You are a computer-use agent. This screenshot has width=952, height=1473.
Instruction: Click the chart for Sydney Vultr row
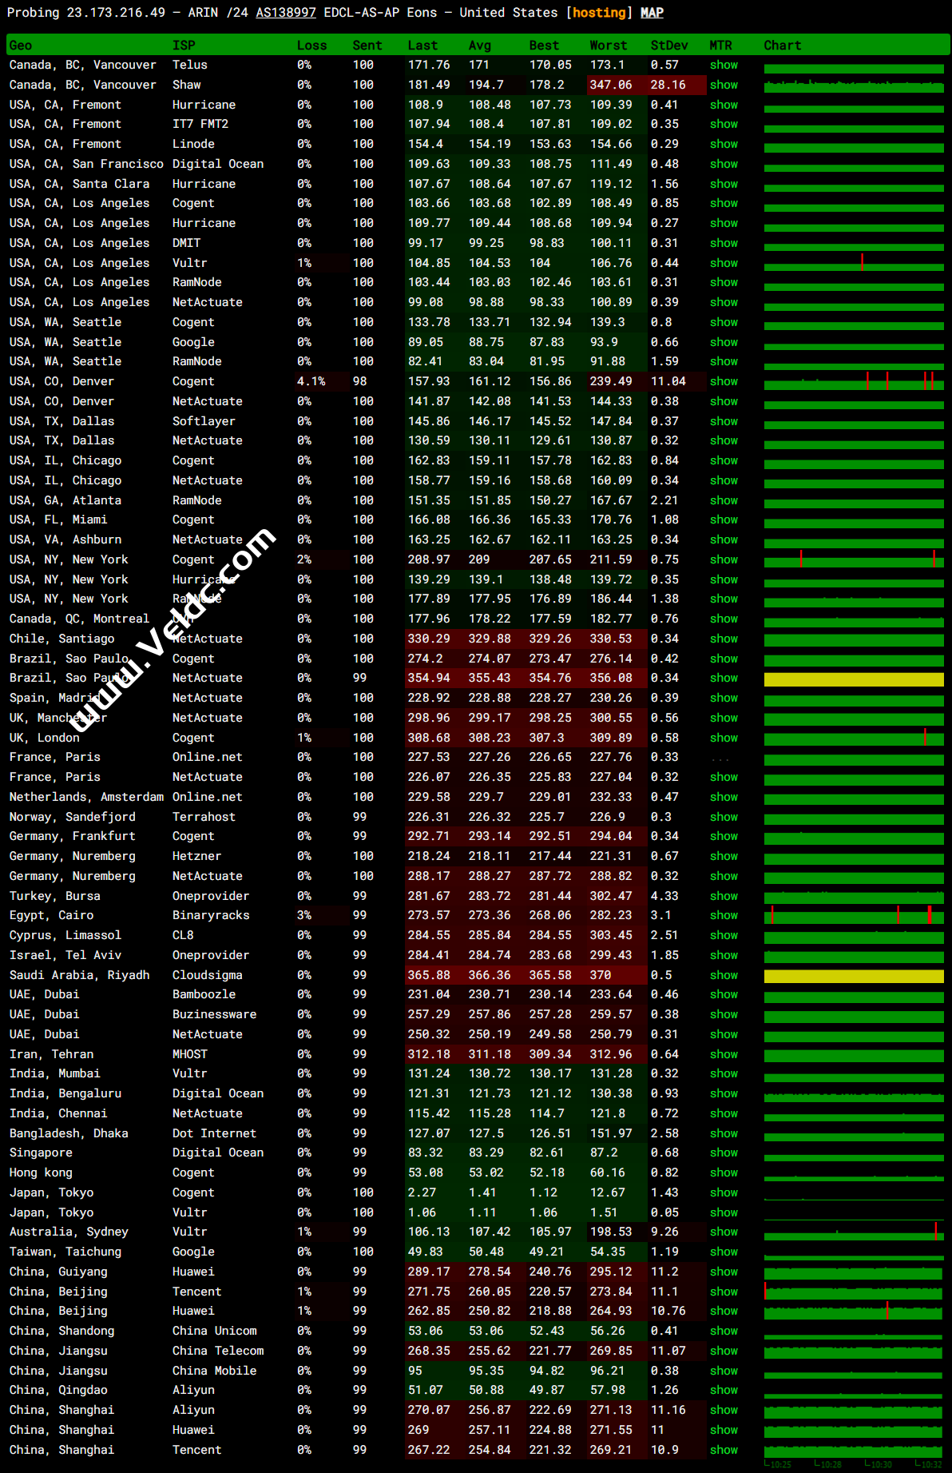(x=853, y=1232)
